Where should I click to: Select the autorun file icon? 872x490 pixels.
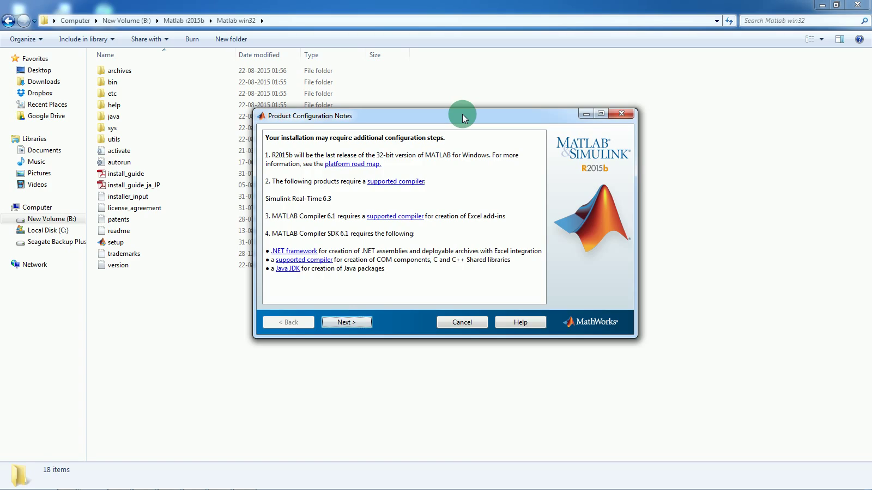pyautogui.click(x=101, y=162)
